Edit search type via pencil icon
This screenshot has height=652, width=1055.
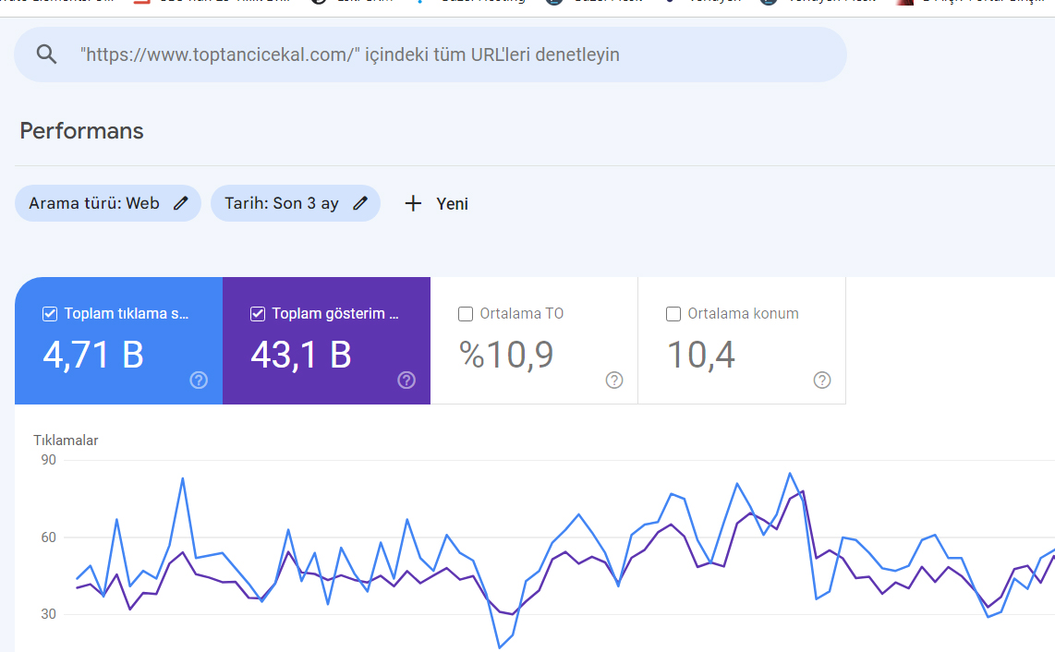[180, 203]
